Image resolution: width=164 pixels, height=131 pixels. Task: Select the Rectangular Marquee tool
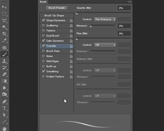pos(4,14)
